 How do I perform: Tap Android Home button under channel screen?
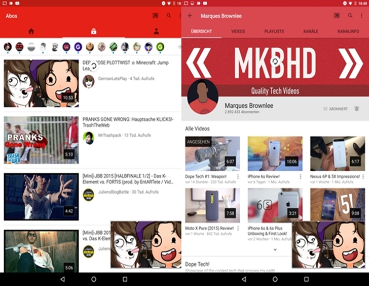pyautogui.click(x=275, y=279)
